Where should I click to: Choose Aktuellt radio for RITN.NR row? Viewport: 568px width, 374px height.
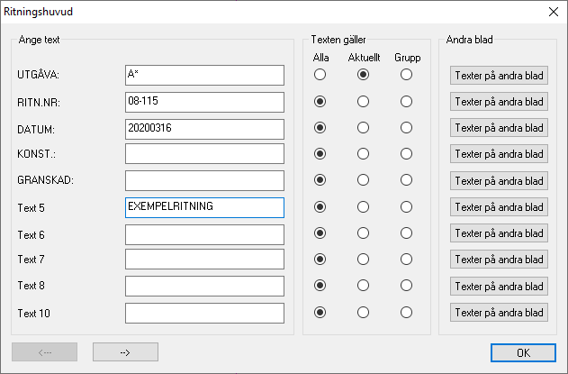click(363, 102)
